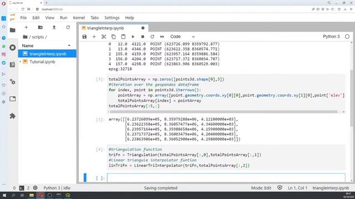Click the Ln 1, Col 1 position indicator
355x199 pixels.
(297, 188)
